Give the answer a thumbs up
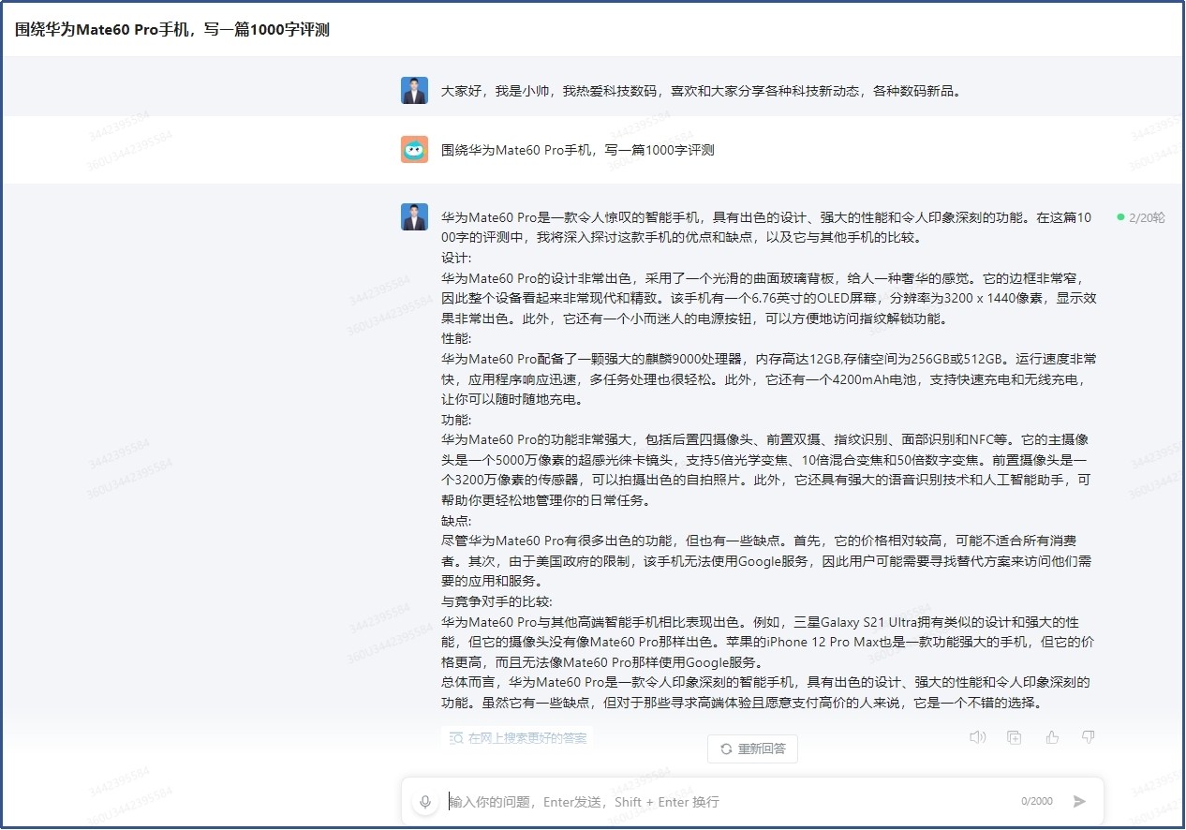 pos(1052,737)
